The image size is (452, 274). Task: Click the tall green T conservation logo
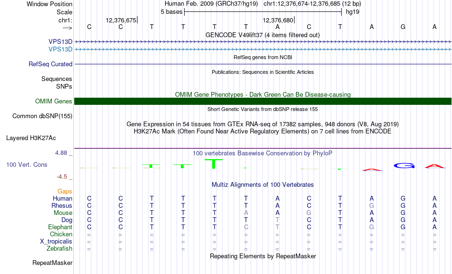coord(214,164)
